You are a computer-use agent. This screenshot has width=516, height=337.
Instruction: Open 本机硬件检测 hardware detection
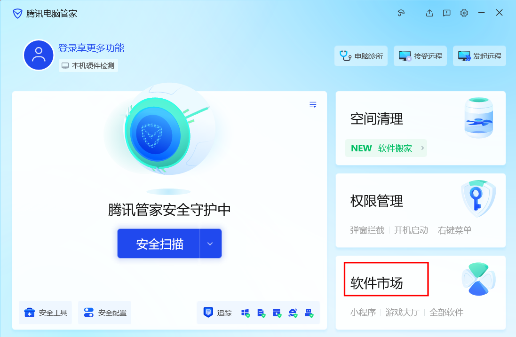tap(88, 65)
